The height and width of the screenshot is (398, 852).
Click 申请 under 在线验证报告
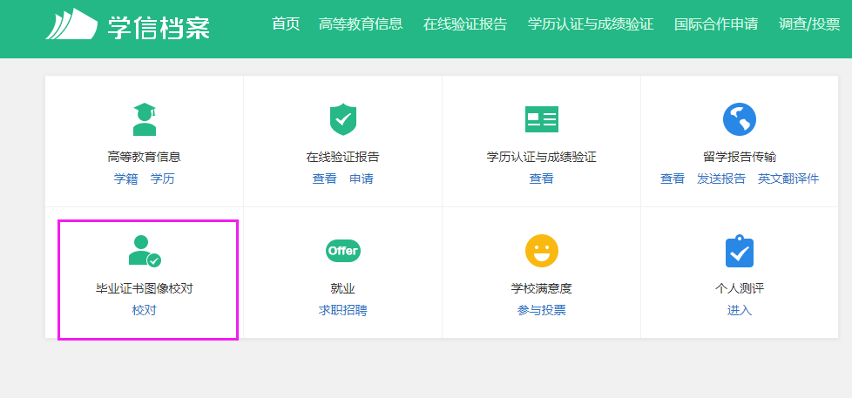coord(361,179)
